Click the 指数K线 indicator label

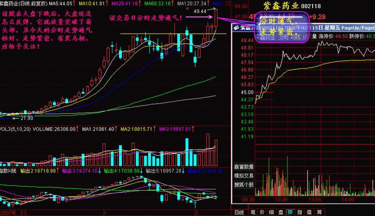point(10,171)
